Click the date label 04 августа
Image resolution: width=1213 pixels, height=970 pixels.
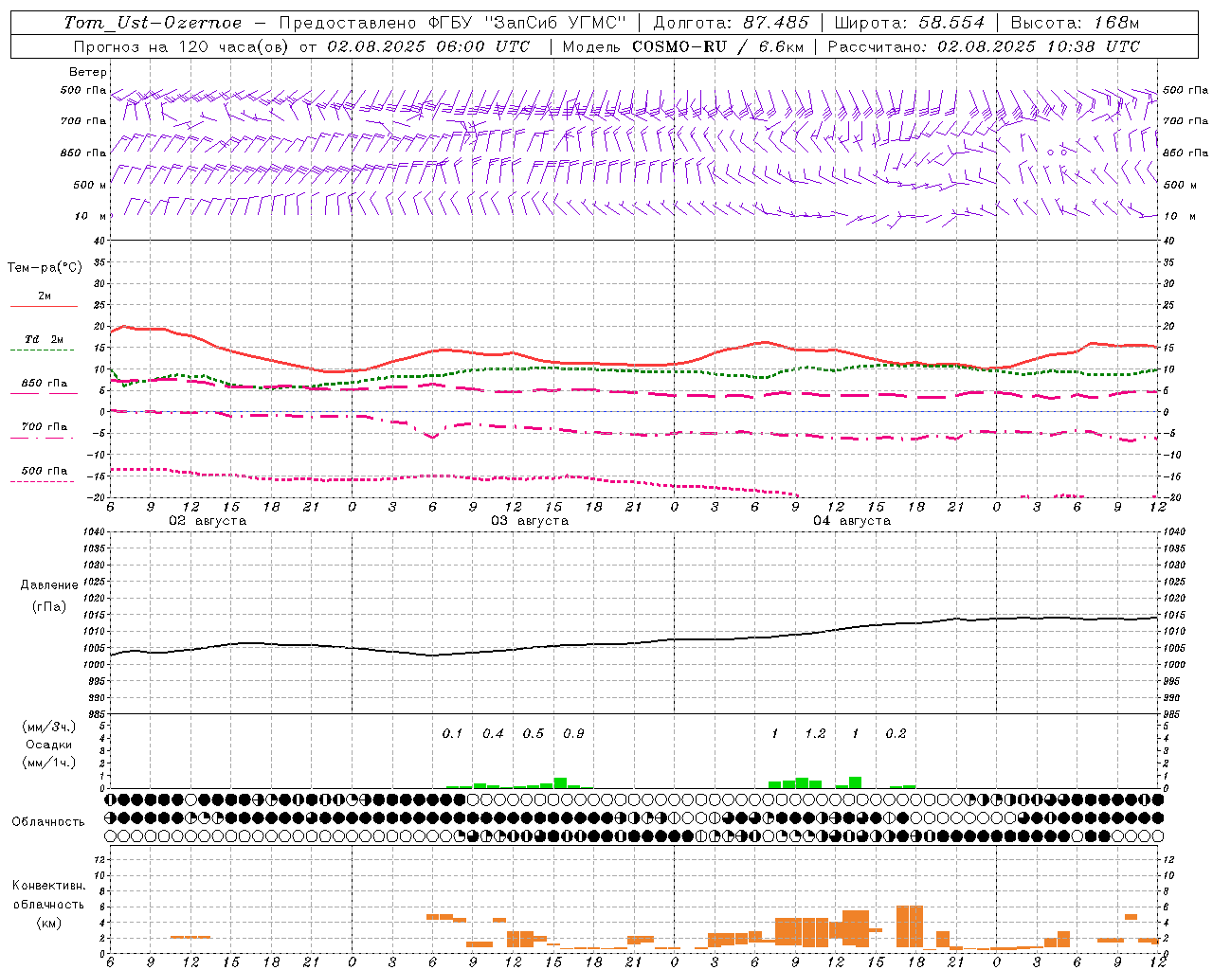tap(852, 521)
